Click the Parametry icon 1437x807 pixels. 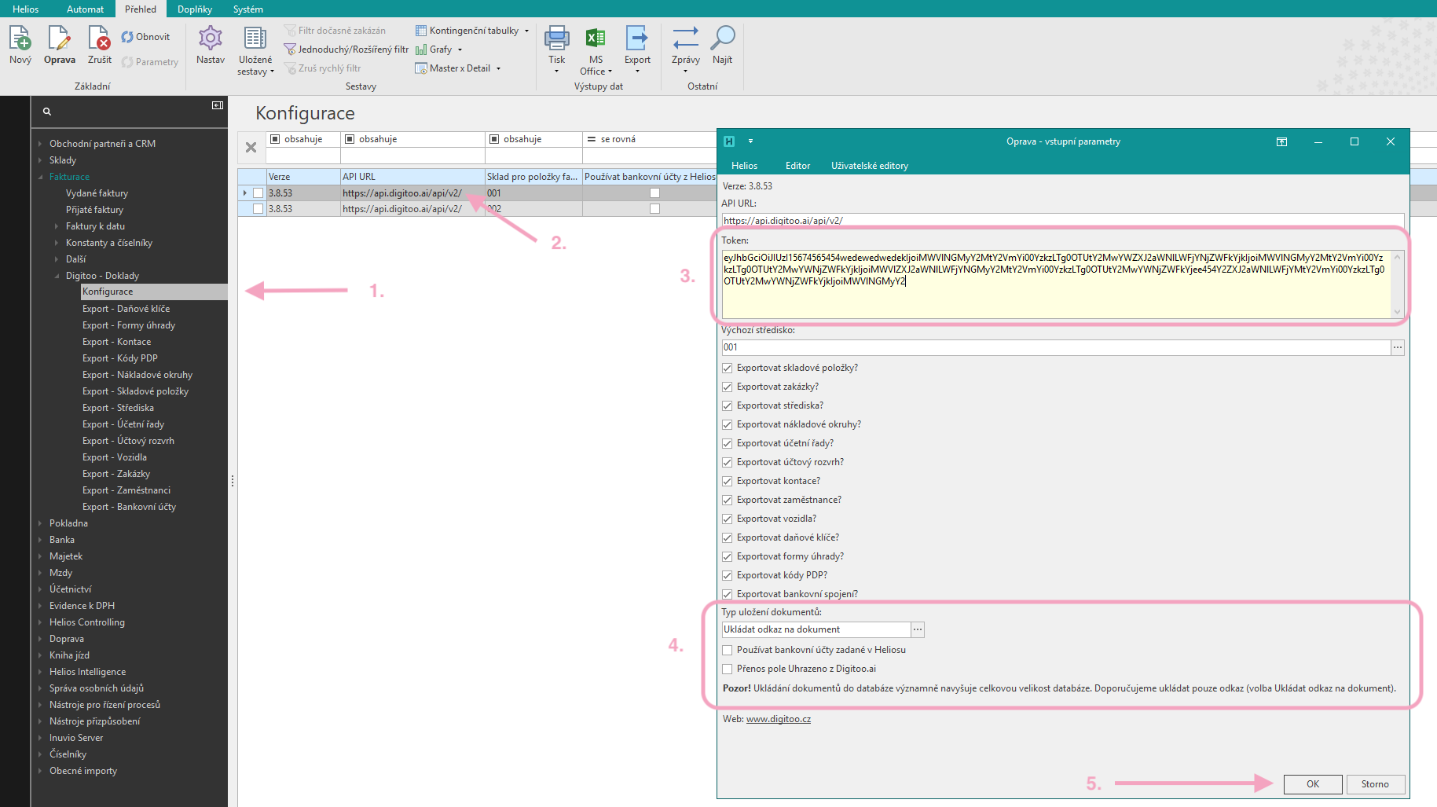pyautogui.click(x=127, y=62)
